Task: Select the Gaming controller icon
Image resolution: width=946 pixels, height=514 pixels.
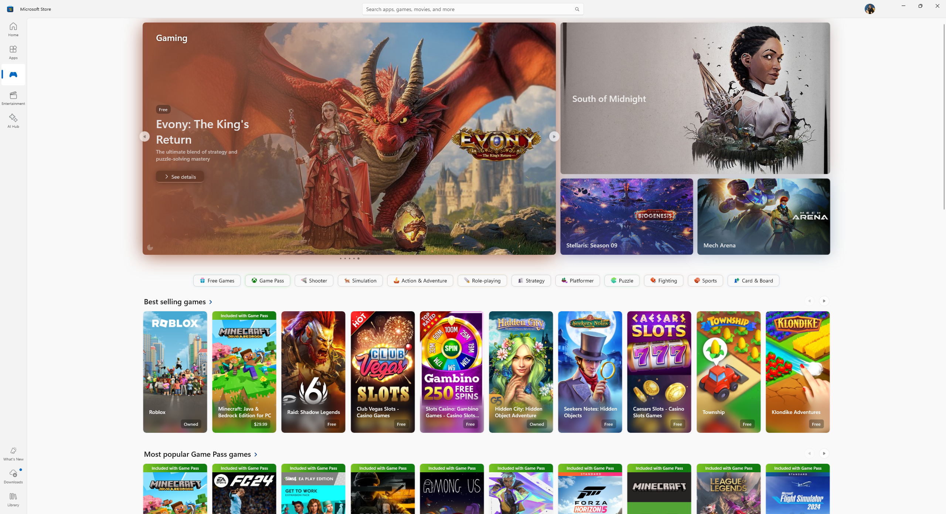Action: pos(13,75)
